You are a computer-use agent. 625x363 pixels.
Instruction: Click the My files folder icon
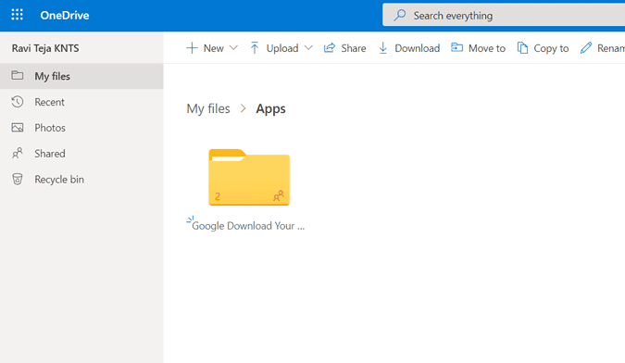point(18,75)
